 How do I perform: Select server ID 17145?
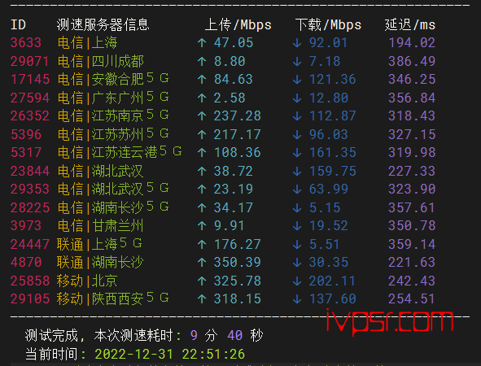(30, 80)
